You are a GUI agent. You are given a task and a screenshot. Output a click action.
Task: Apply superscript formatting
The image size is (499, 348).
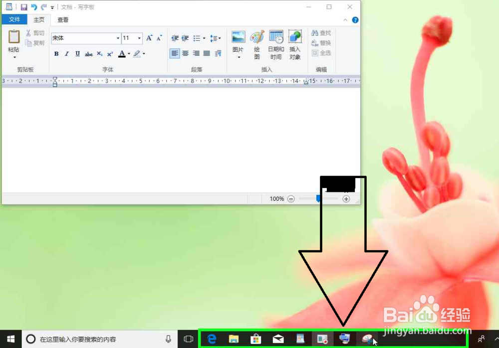(109, 54)
